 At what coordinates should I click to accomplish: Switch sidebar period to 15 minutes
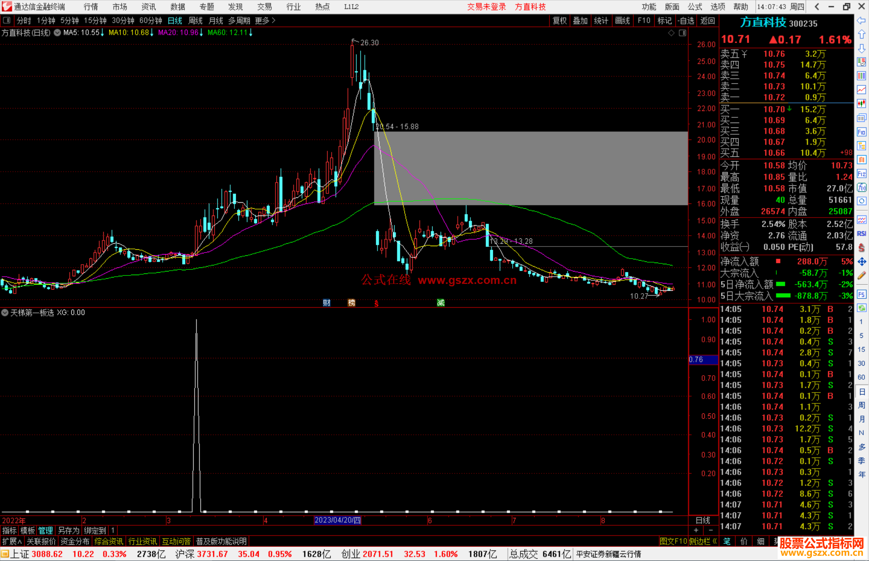click(x=861, y=349)
